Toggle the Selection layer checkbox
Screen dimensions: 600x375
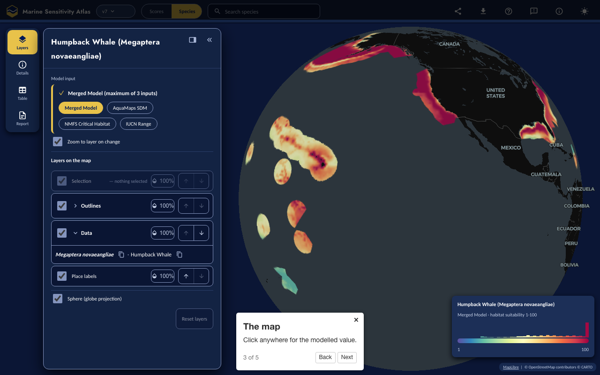pyautogui.click(x=62, y=181)
